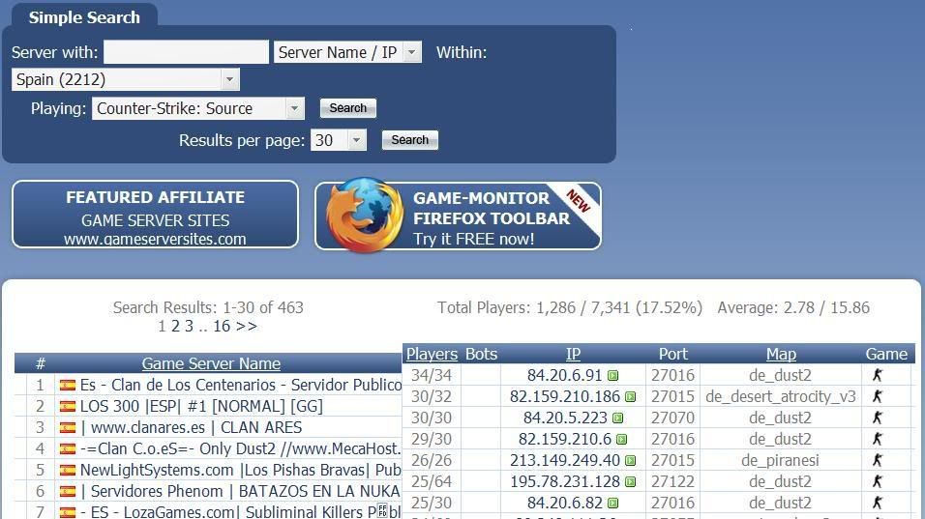Click player count 25/64

pos(432,481)
